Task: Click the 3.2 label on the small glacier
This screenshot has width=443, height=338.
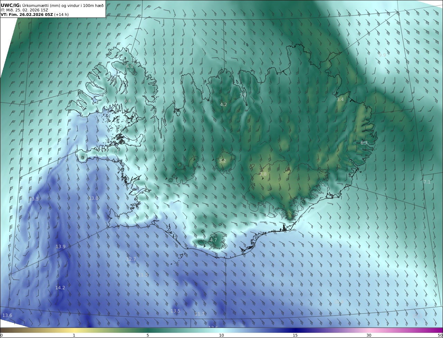Action: (223, 161)
